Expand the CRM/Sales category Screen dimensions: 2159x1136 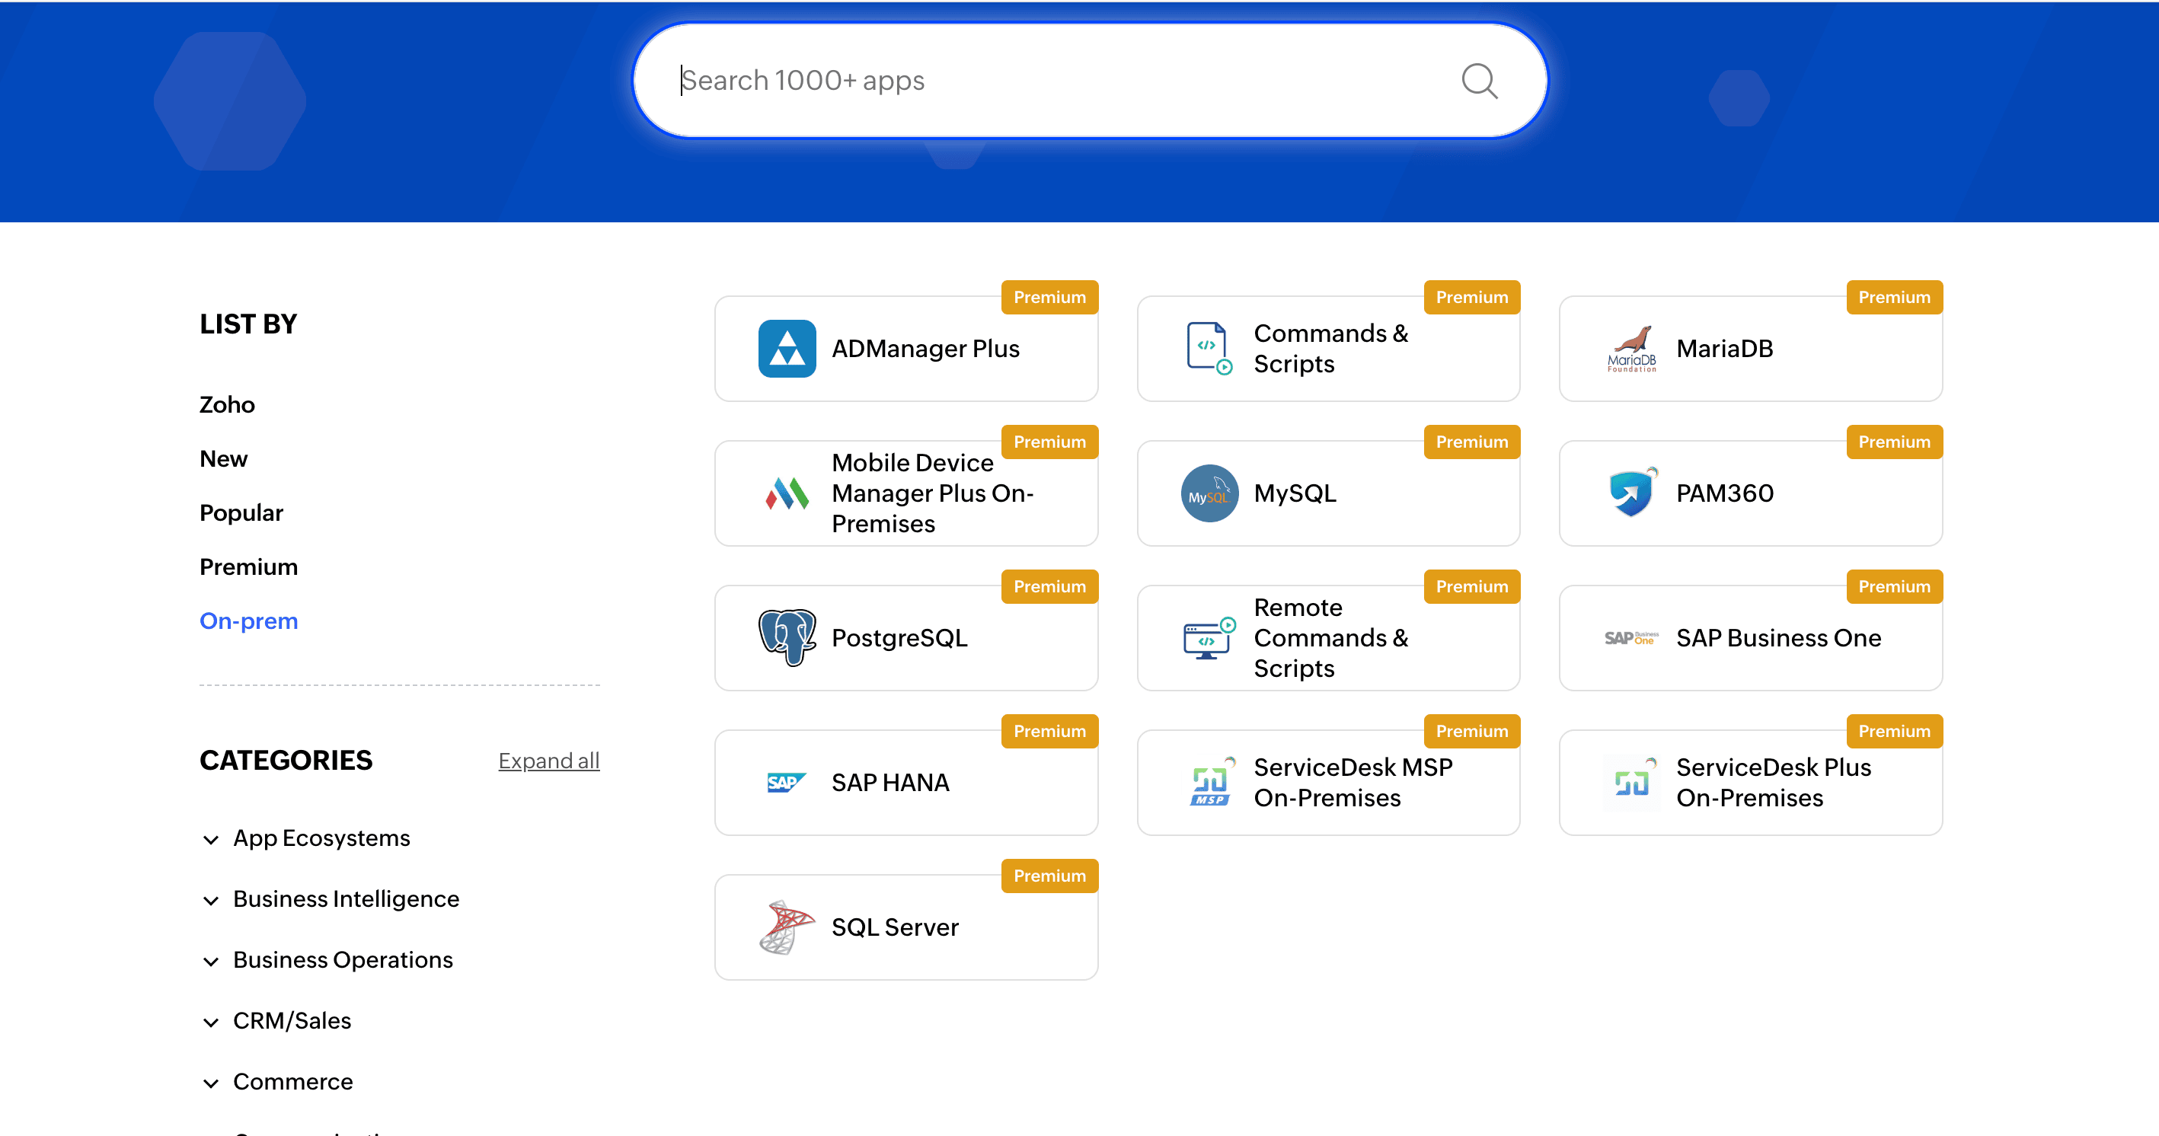[211, 1022]
